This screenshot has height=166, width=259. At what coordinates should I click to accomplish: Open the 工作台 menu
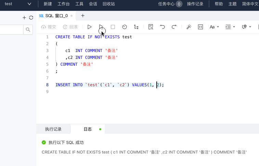pos(63,4)
